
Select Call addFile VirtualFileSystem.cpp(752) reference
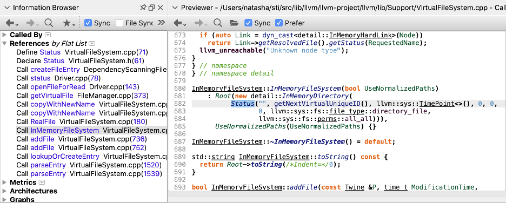(x=82, y=148)
